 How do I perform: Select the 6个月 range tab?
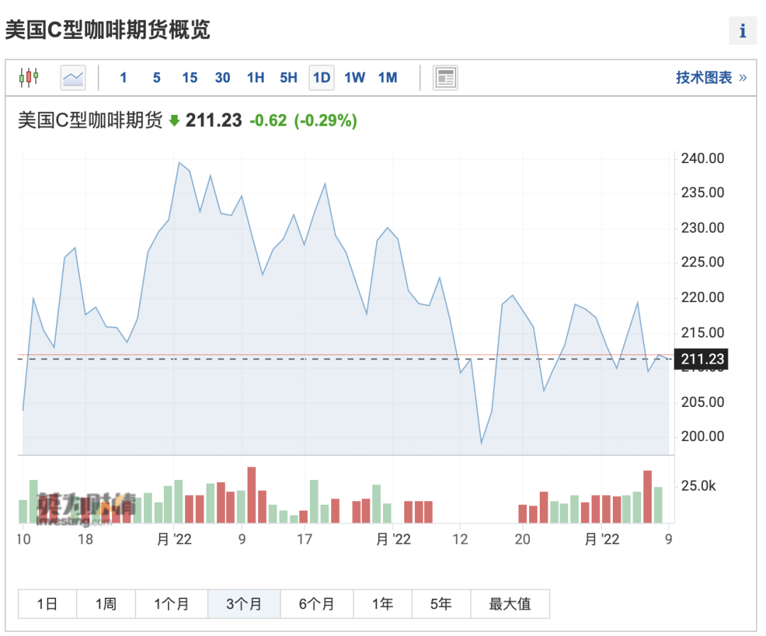316,603
